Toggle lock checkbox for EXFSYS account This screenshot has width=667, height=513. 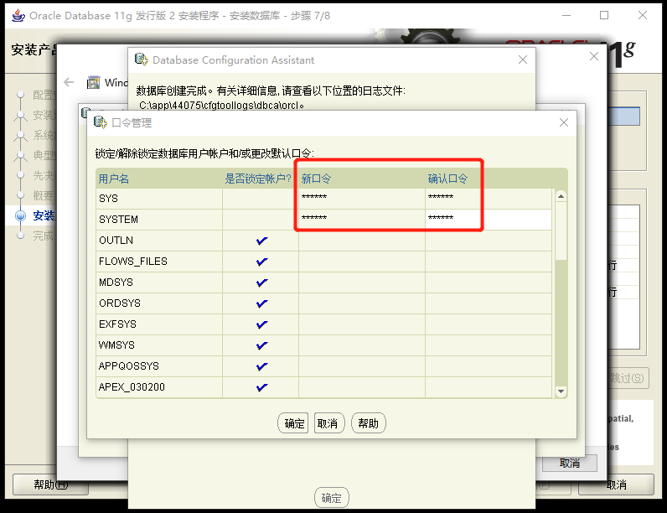pos(261,324)
